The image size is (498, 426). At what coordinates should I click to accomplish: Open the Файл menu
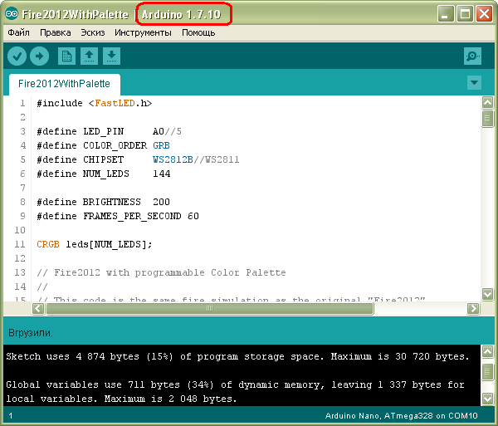click(x=18, y=32)
